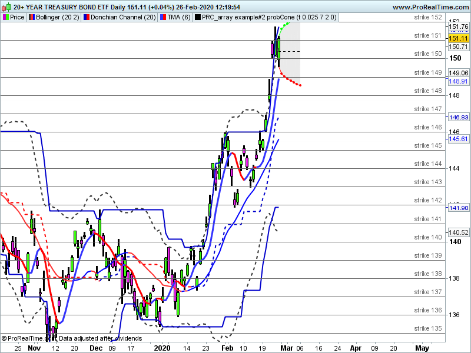Click the Donchian Channel color icon
This screenshot has width=471, height=353.
pyautogui.click(x=86, y=18)
